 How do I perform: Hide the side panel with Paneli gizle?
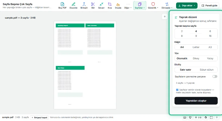click(209, 6)
